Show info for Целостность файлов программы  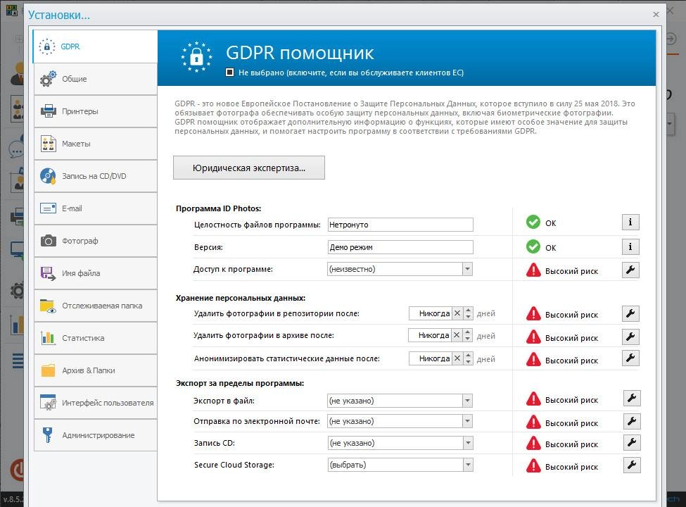[630, 222]
